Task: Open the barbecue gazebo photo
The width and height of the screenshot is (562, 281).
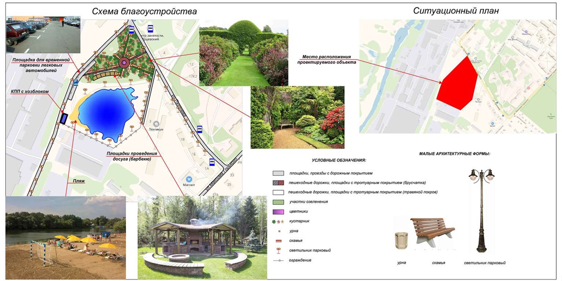Action: [x=202, y=237]
